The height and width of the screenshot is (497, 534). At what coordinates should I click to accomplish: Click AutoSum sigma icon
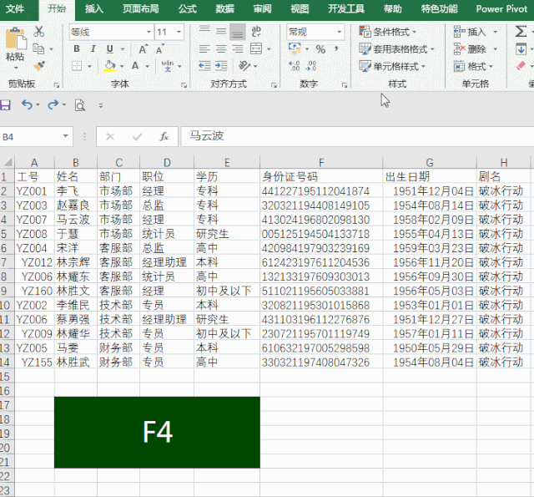click(x=521, y=32)
